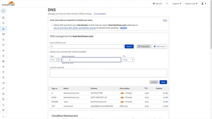The width and height of the screenshot is (212, 119).
Task: Click the ovhcontrol name cell
Action: tap(68, 106)
